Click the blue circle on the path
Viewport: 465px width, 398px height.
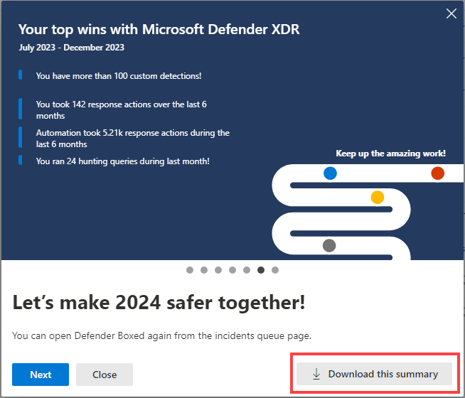point(330,173)
